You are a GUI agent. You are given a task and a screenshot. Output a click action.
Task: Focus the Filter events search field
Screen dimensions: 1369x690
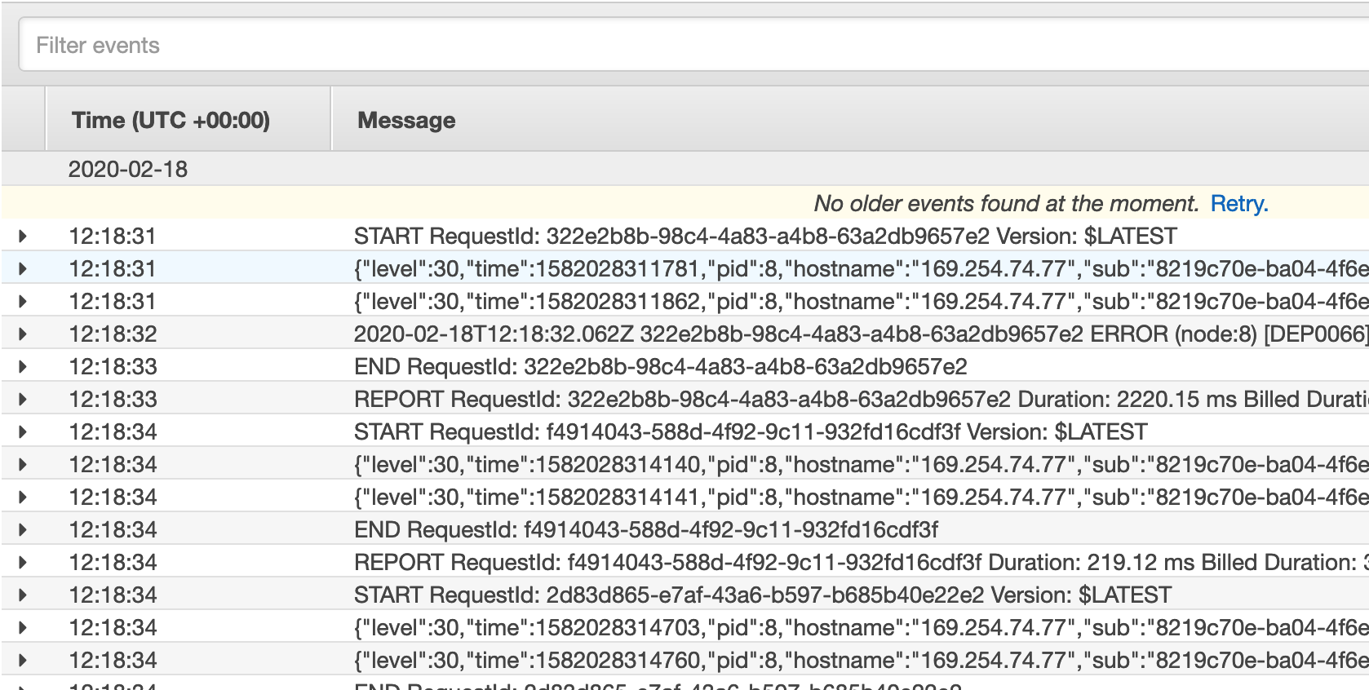pyautogui.click(x=693, y=45)
